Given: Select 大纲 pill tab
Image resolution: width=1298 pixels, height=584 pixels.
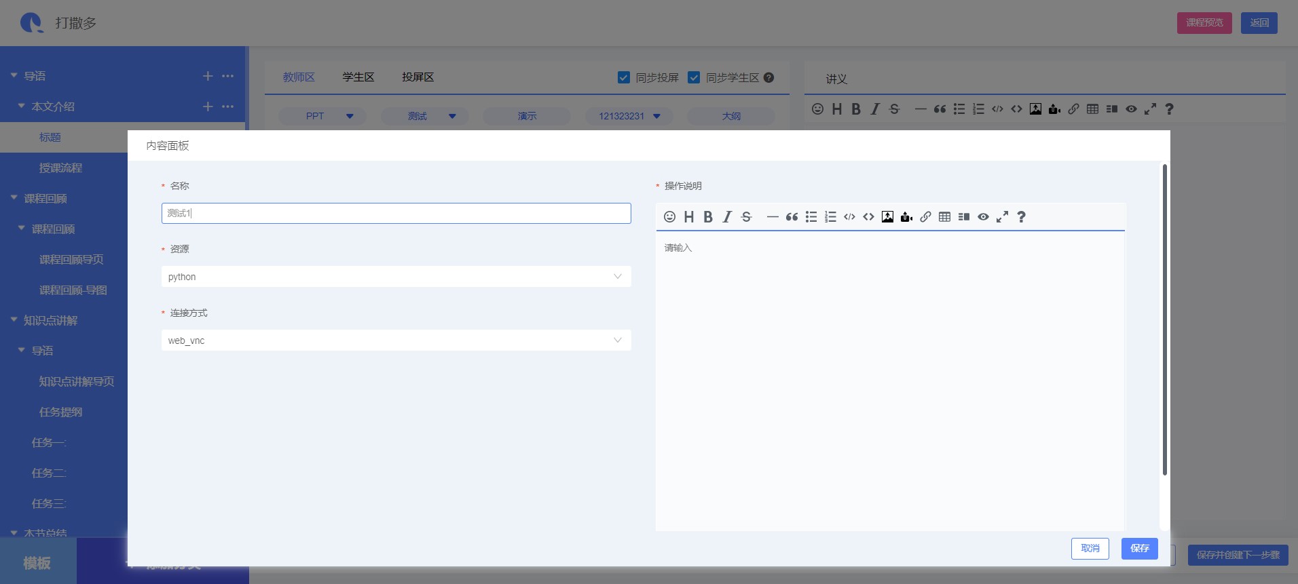Looking at the screenshot, I should point(731,116).
